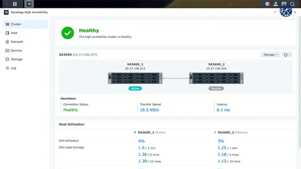Click the Host sidebar icon
The width and height of the screenshot is (301, 169).
tap(7, 33)
